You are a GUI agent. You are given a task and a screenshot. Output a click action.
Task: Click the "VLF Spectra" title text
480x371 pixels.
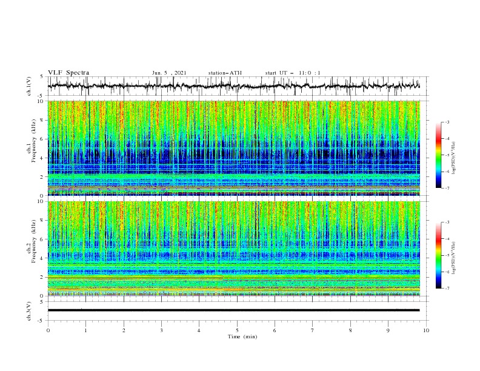68,73
